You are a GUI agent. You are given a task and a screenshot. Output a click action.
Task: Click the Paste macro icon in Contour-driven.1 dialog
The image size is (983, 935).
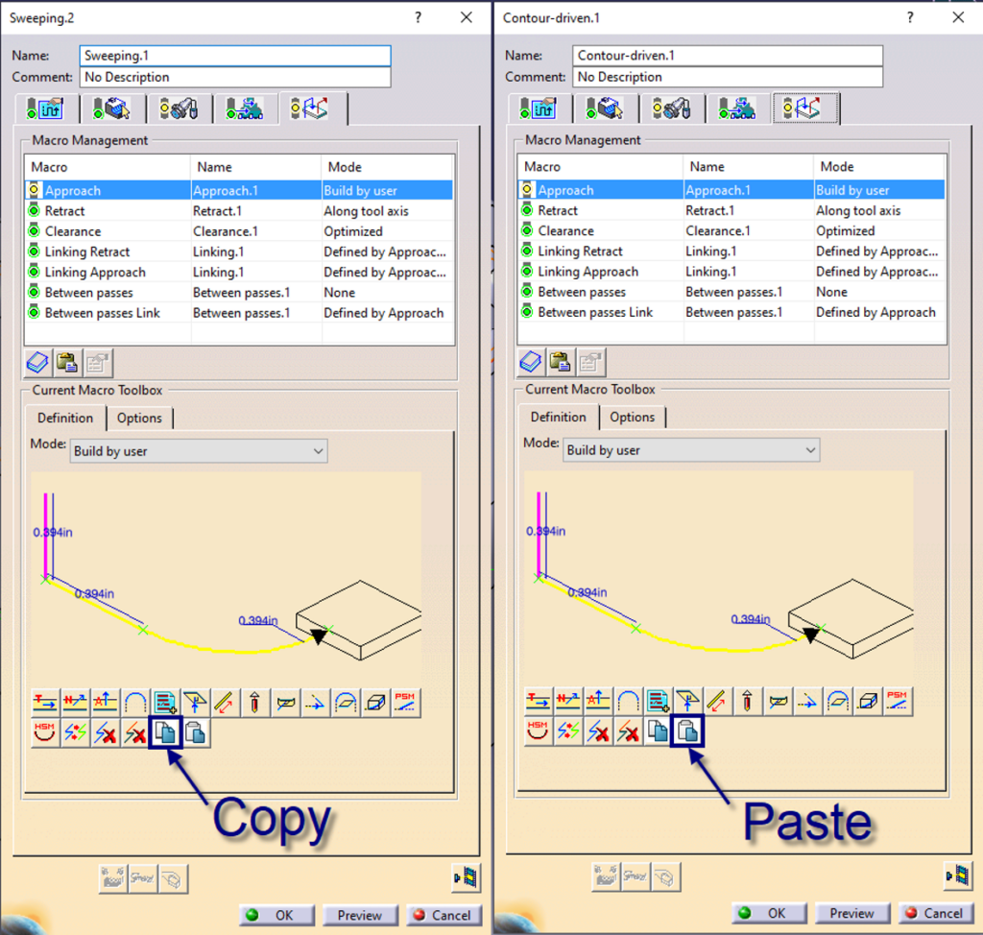pos(688,731)
